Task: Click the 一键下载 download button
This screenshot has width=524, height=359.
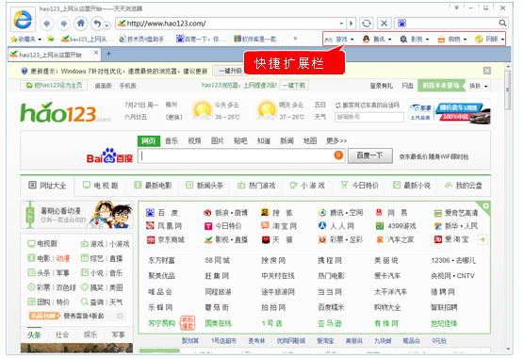Action: point(294,86)
